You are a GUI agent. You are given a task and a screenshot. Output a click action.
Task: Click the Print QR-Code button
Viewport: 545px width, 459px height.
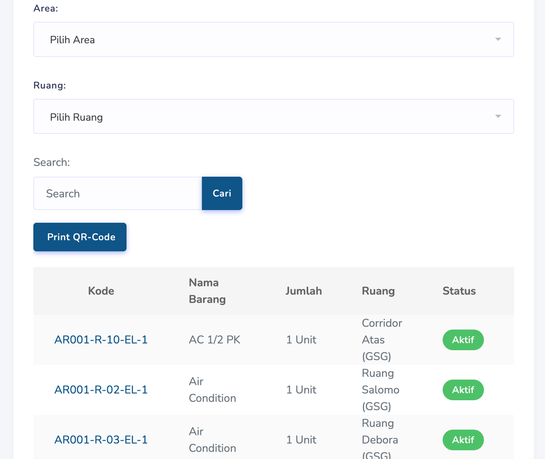[80, 237]
